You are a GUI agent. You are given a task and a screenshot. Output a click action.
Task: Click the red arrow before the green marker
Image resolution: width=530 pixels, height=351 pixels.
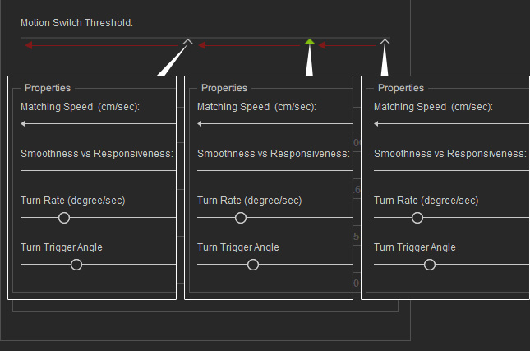pyautogui.click(x=202, y=45)
